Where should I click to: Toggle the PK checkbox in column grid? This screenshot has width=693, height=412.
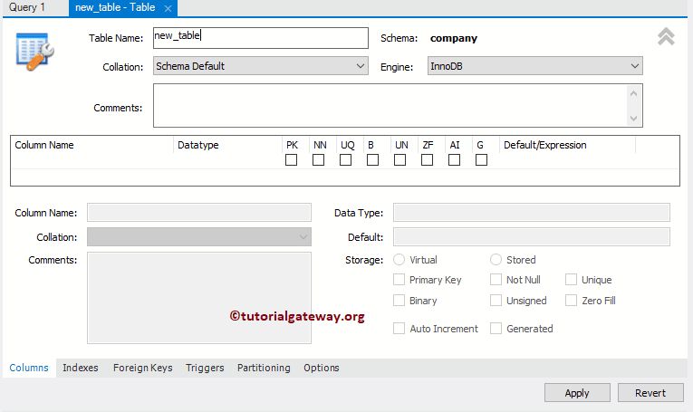(292, 160)
